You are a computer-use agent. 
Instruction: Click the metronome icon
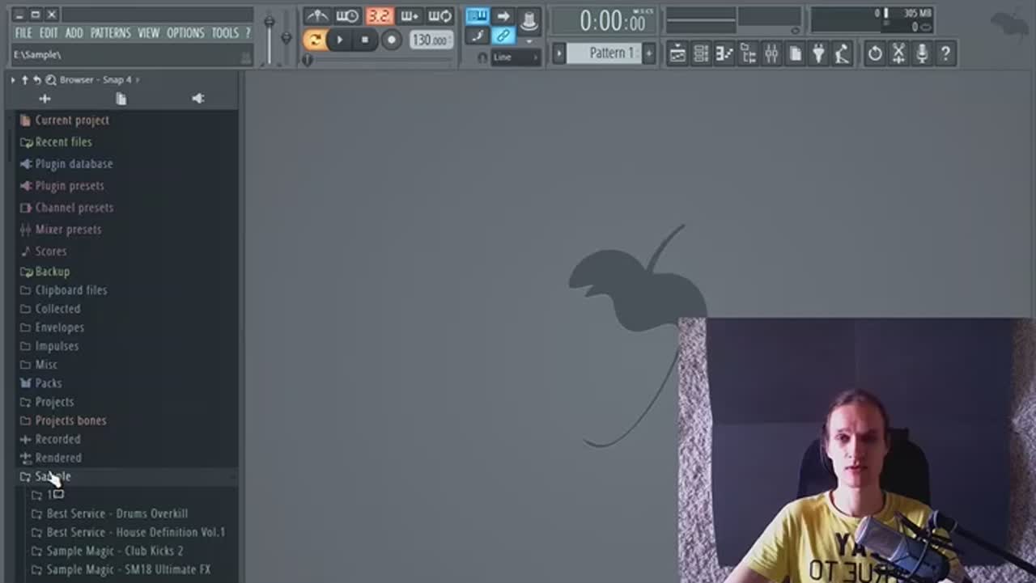[316, 16]
